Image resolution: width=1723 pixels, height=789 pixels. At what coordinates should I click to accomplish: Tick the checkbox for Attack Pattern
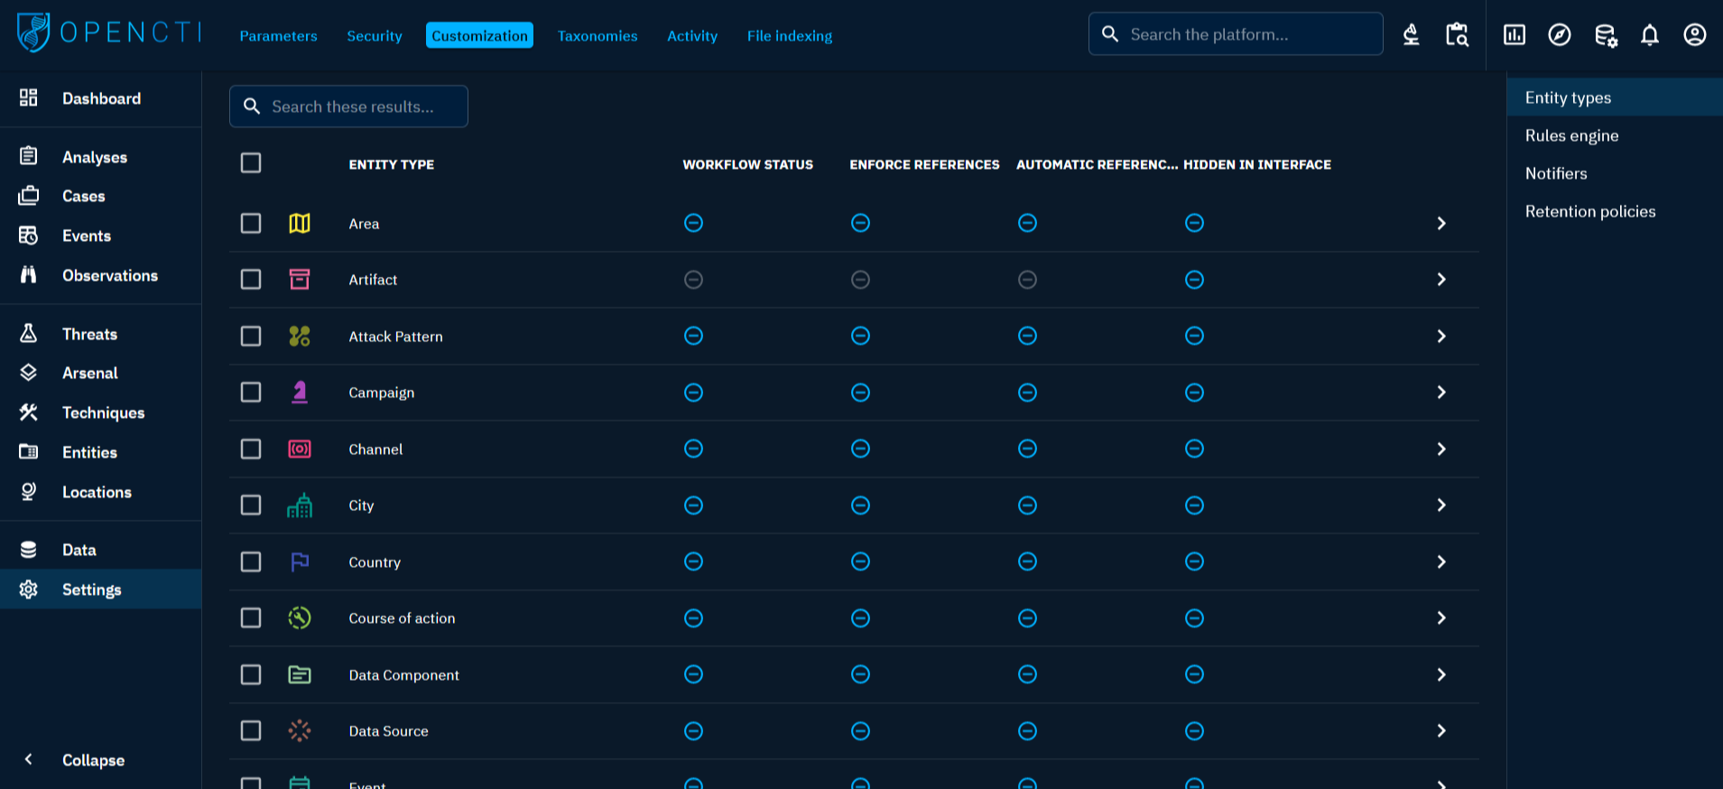coord(251,336)
